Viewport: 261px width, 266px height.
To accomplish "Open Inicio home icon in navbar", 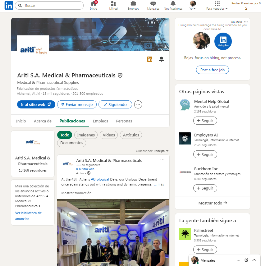I will (94, 6).
